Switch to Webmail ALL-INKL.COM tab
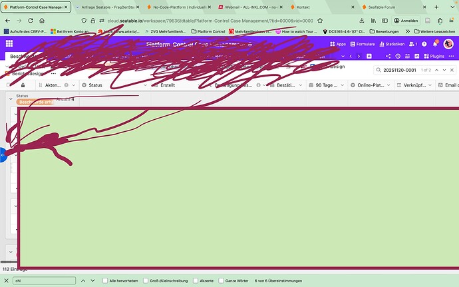The height and width of the screenshot is (287, 459). coord(251,7)
